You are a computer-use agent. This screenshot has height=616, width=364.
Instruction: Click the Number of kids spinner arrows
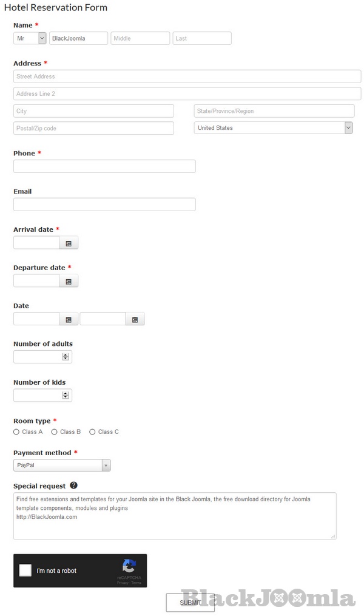click(x=66, y=395)
